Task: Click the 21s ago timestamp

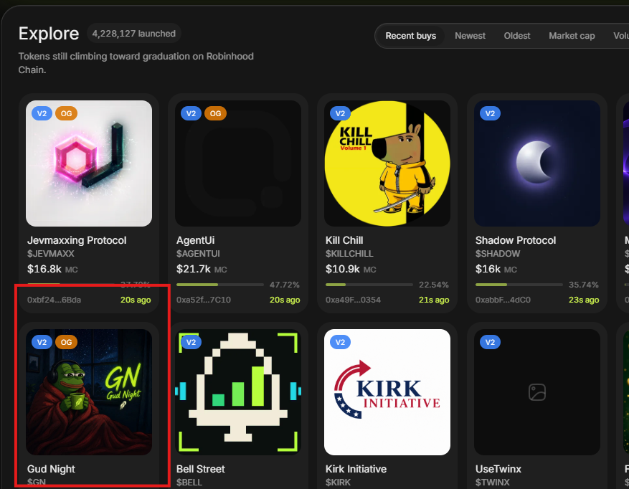Action: click(x=434, y=300)
